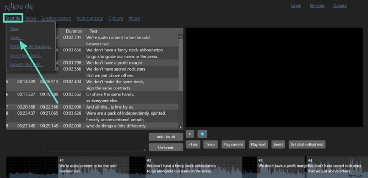
Task: Click the Auto-break button
Action: click(x=166, y=137)
